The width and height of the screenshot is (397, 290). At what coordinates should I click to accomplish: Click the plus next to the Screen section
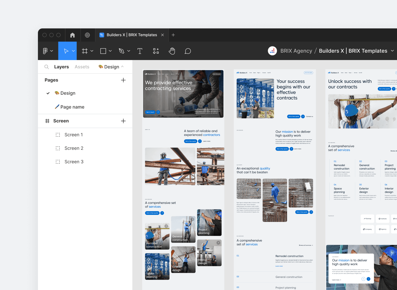tap(123, 121)
